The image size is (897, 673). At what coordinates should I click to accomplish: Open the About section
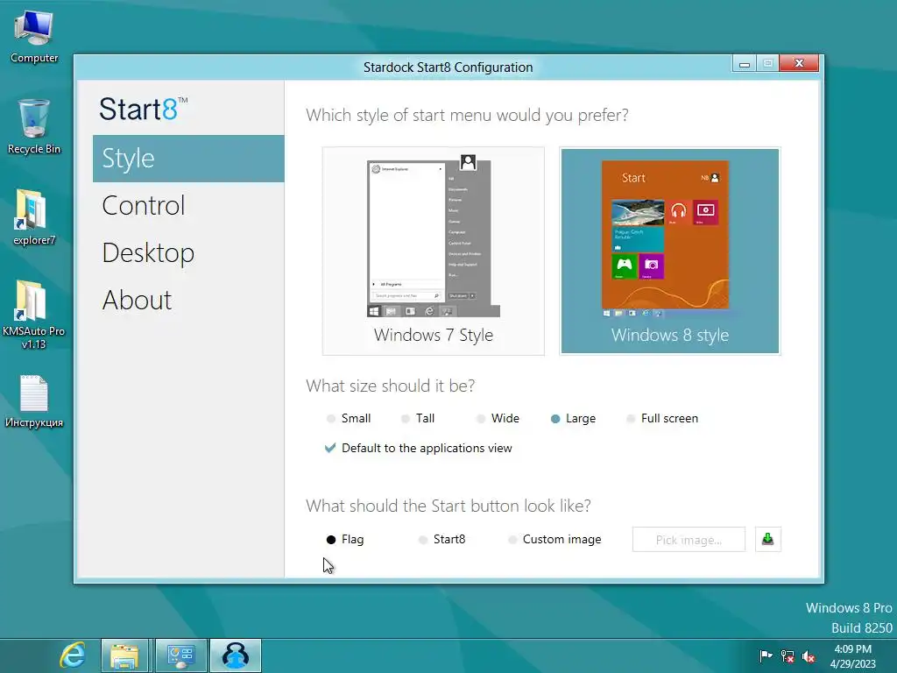188,300
